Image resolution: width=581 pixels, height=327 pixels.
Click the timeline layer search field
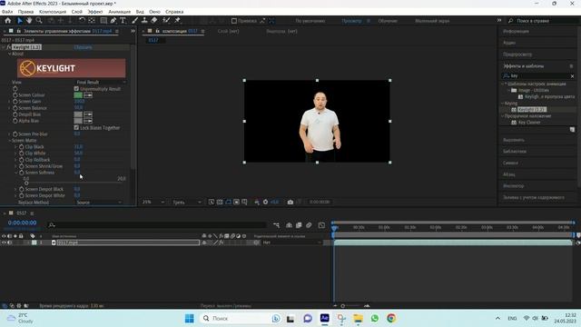pos(157,225)
